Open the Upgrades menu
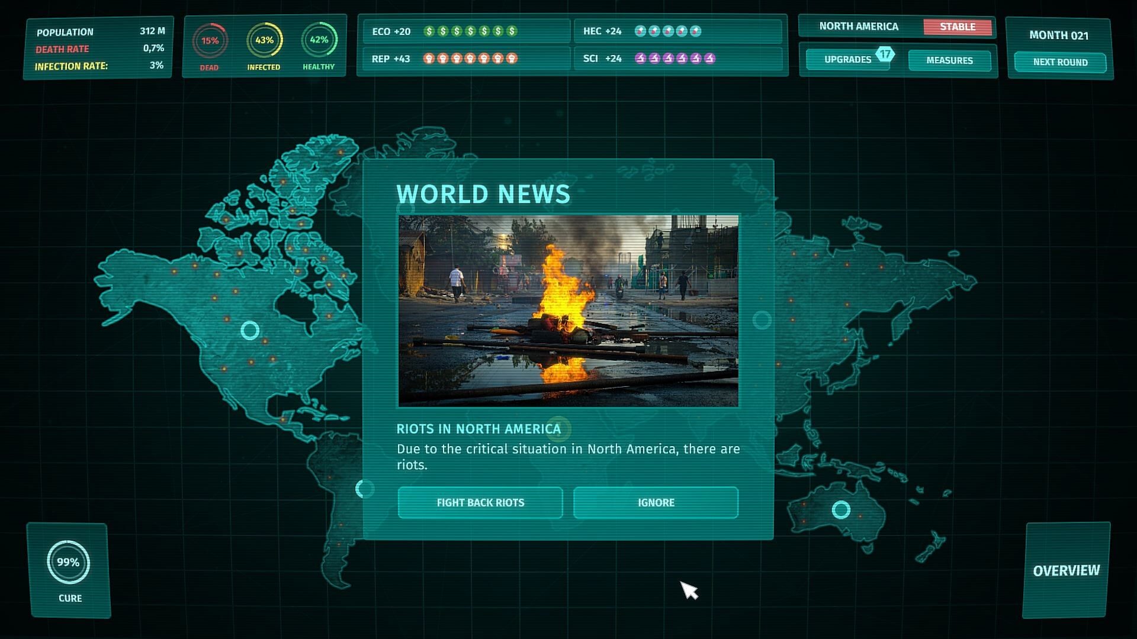The image size is (1137, 639). [847, 60]
